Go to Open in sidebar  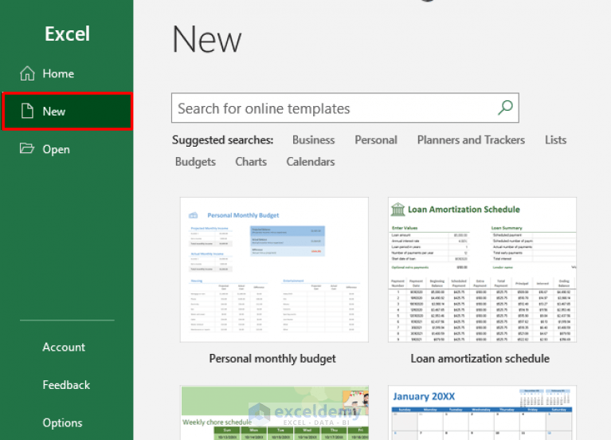[67, 149]
